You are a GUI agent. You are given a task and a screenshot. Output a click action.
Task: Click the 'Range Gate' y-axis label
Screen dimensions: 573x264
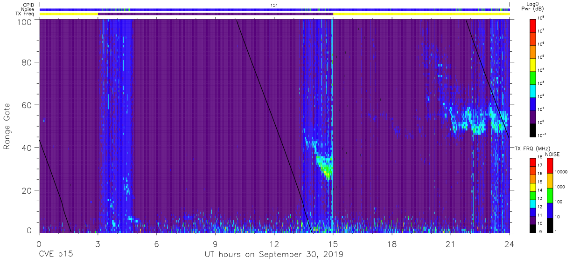[x=7, y=127]
